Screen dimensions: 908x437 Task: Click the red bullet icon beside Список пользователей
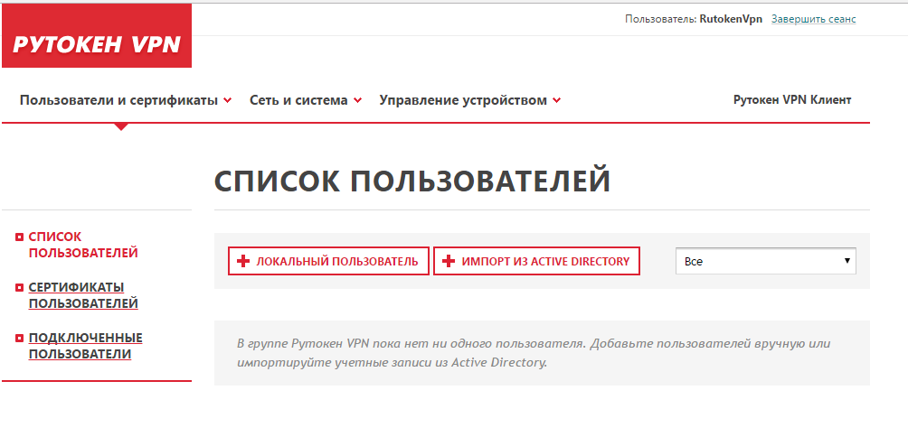(x=19, y=237)
